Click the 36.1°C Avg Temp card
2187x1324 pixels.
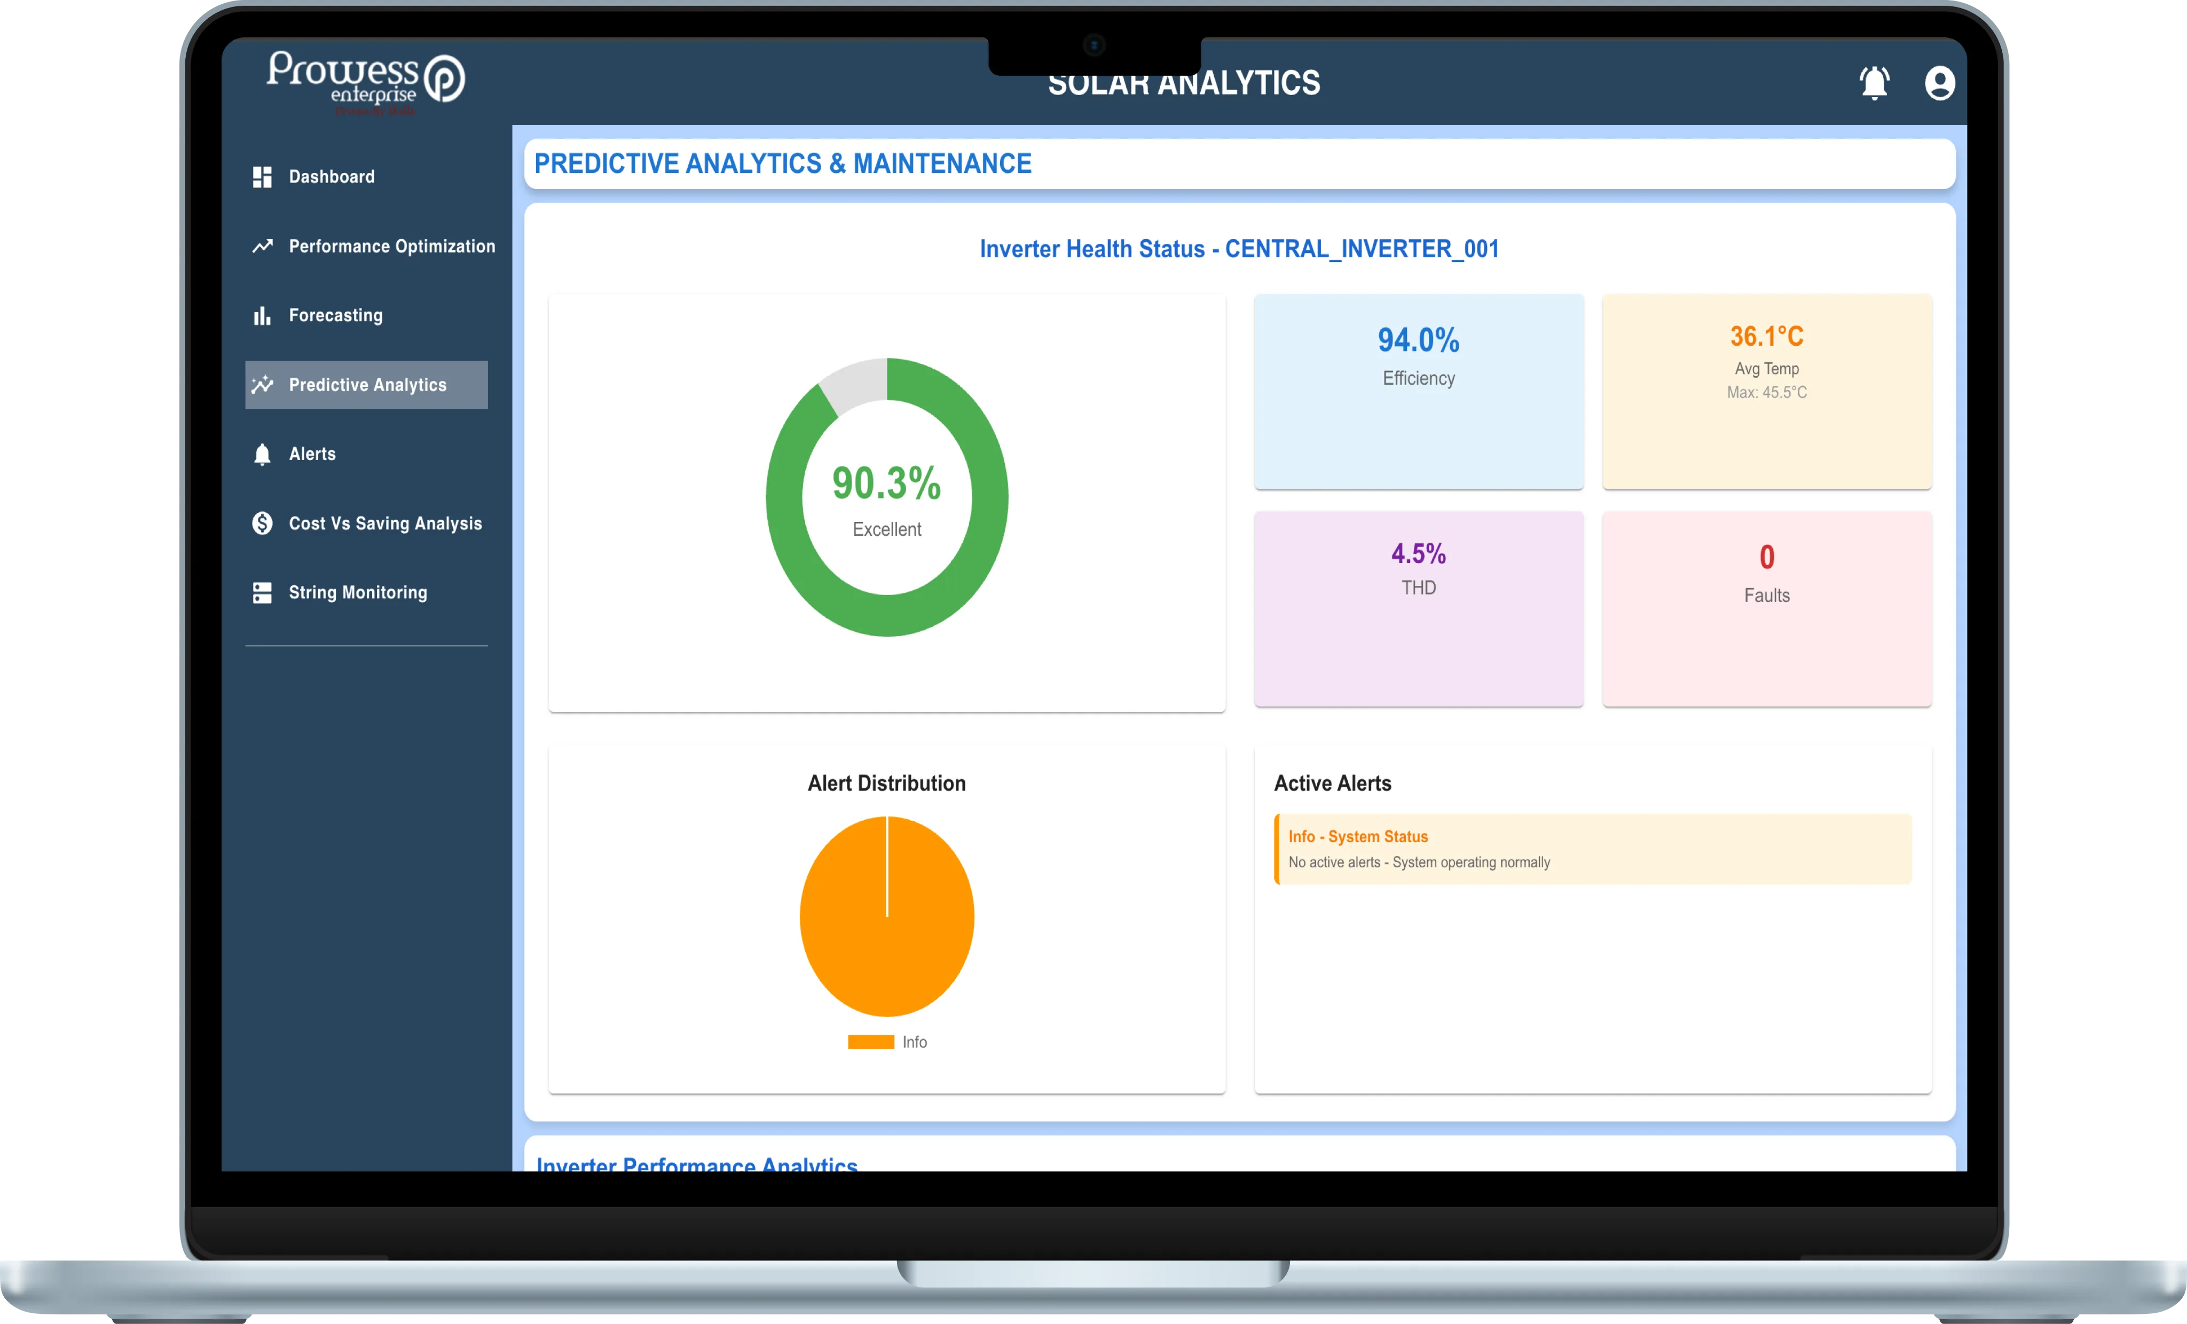(1766, 391)
